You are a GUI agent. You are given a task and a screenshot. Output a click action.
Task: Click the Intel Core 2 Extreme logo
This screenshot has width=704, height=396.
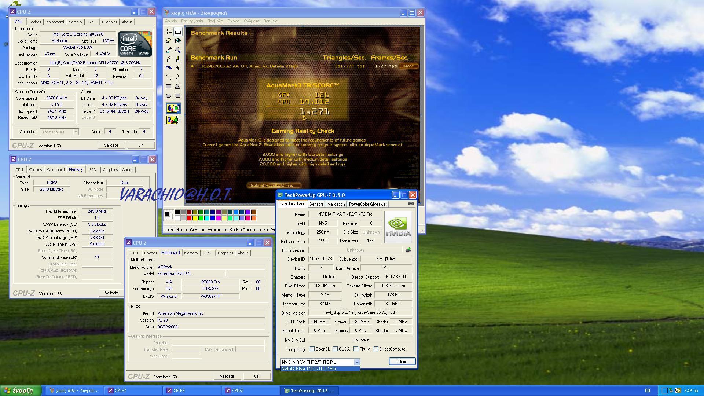(135, 44)
